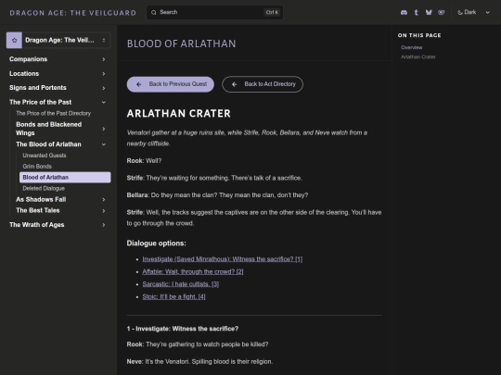
Task: Follow Affable: Wait, through the crowd? [2] link
Action: (193, 271)
